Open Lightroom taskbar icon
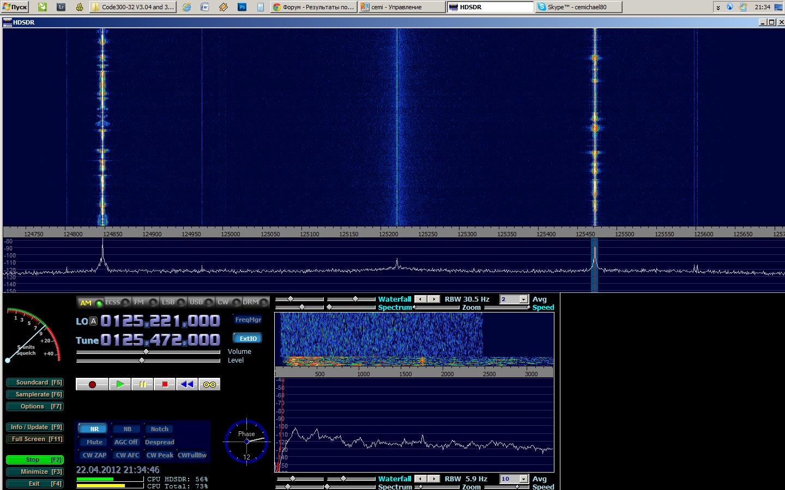Viewport: 785px width, 490px height. point(61,7)
